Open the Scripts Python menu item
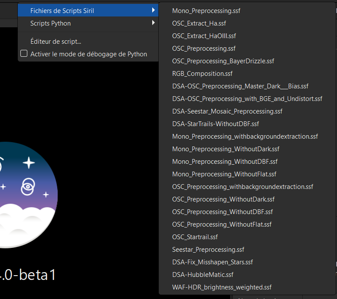Viewport: 337px width, 299px height. 50,23
